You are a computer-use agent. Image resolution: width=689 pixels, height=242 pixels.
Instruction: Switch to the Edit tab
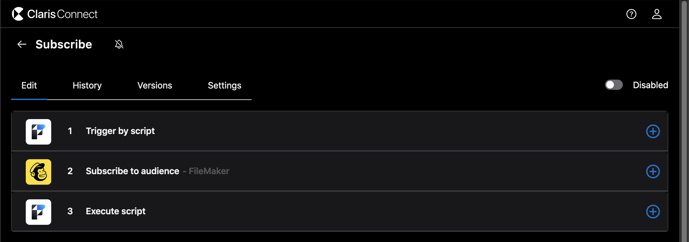pyautogui.click(x=29, y=85)
